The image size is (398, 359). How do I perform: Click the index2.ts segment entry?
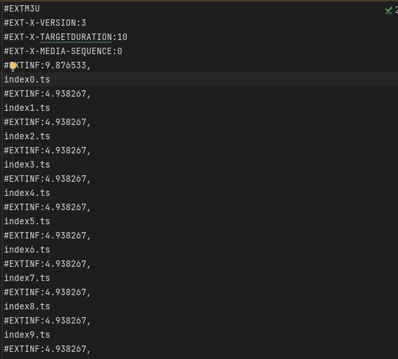[27, 137]
